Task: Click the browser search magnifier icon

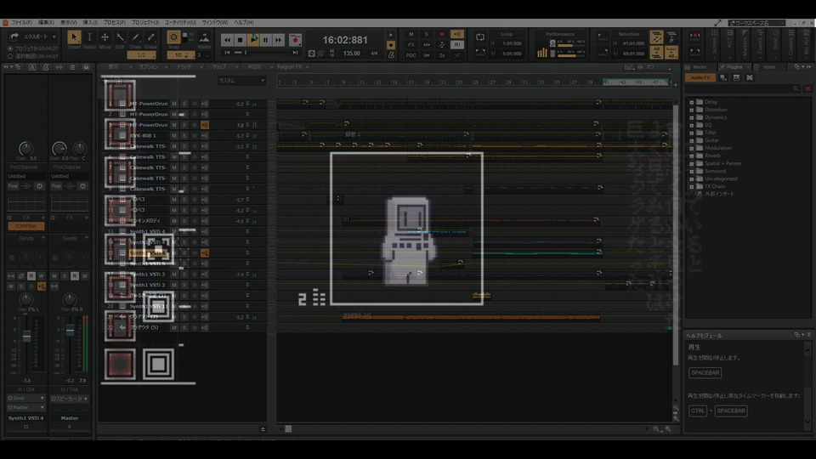Action: [796, 89]
